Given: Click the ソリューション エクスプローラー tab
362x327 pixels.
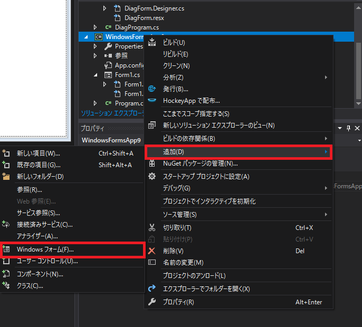Looking at the screenshot, I should click(x=112, y=113).
